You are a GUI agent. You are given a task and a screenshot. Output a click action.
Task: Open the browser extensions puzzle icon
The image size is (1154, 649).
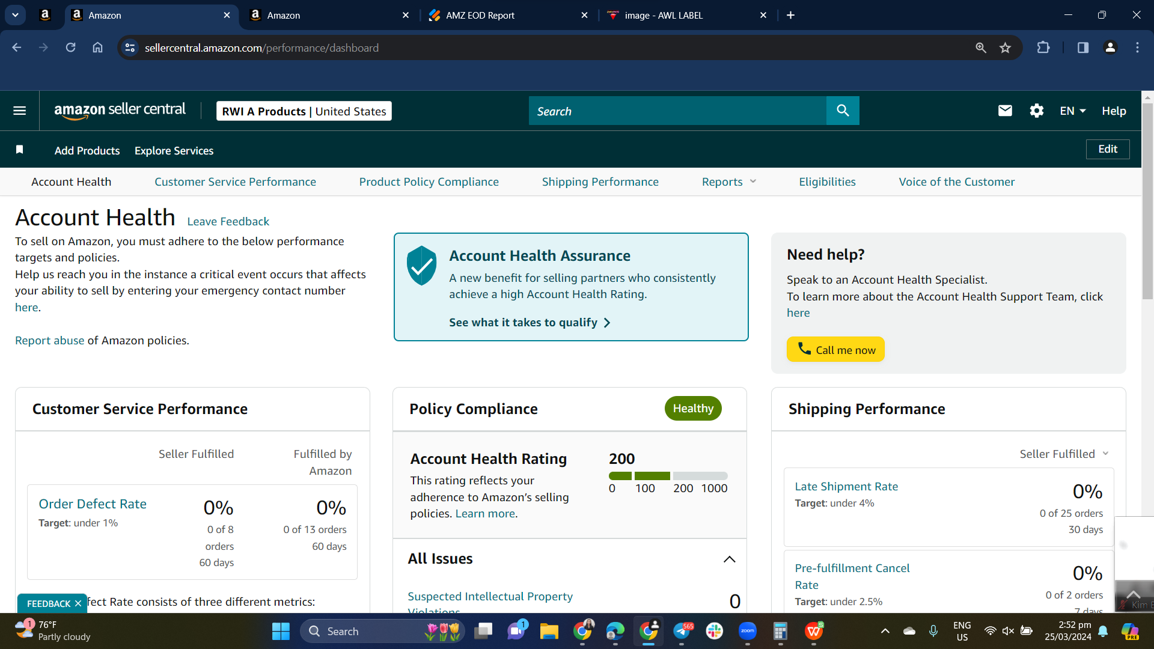(1043, 47)
